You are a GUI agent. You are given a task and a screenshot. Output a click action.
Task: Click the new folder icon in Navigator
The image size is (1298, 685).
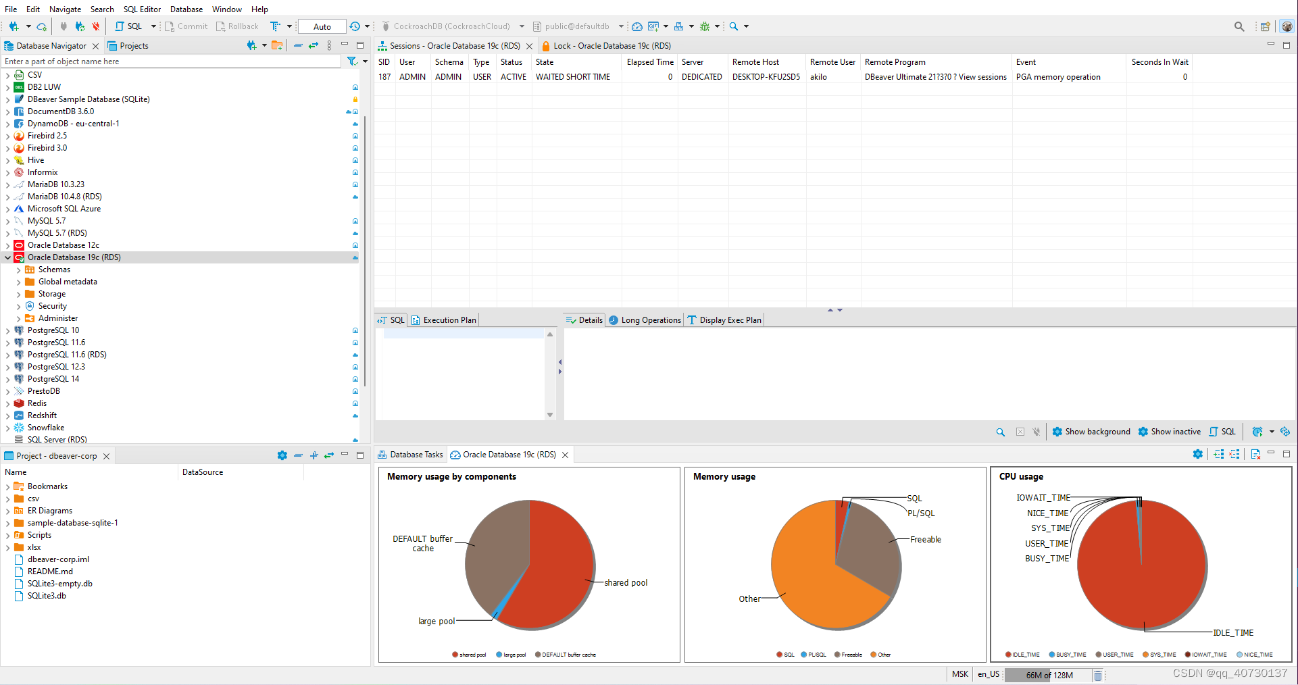(277, 45)
